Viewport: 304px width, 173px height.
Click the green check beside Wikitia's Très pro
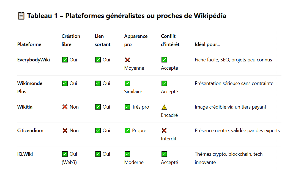point(127,107)
